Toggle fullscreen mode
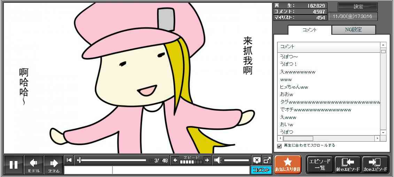394x177 pixels. click(267, 160)
